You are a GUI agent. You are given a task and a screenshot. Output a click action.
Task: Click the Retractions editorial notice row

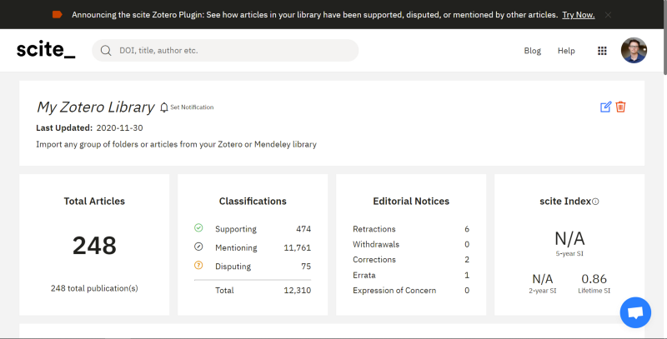point(411,229)
